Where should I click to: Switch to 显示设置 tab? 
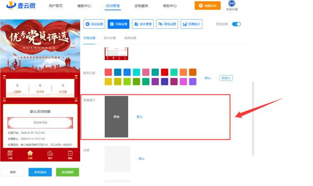click(110, 38)
